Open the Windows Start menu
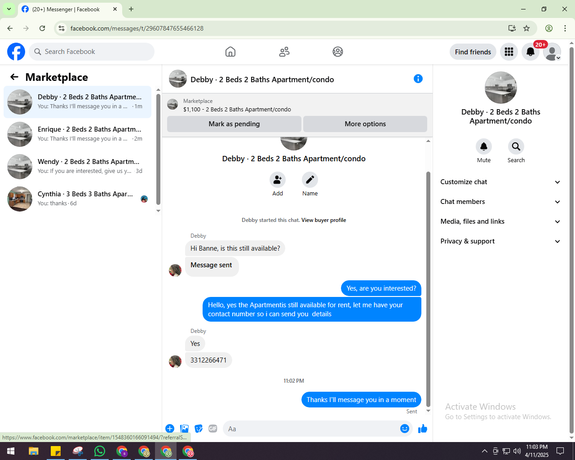 tap(11, 451)
